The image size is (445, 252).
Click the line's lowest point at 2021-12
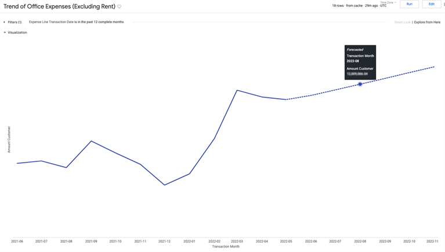point(165,185)
